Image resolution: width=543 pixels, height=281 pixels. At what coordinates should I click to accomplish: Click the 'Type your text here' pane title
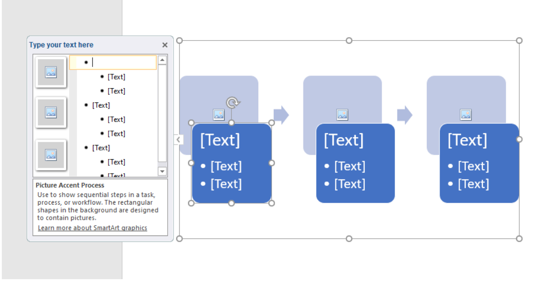(x=61, y=45)
